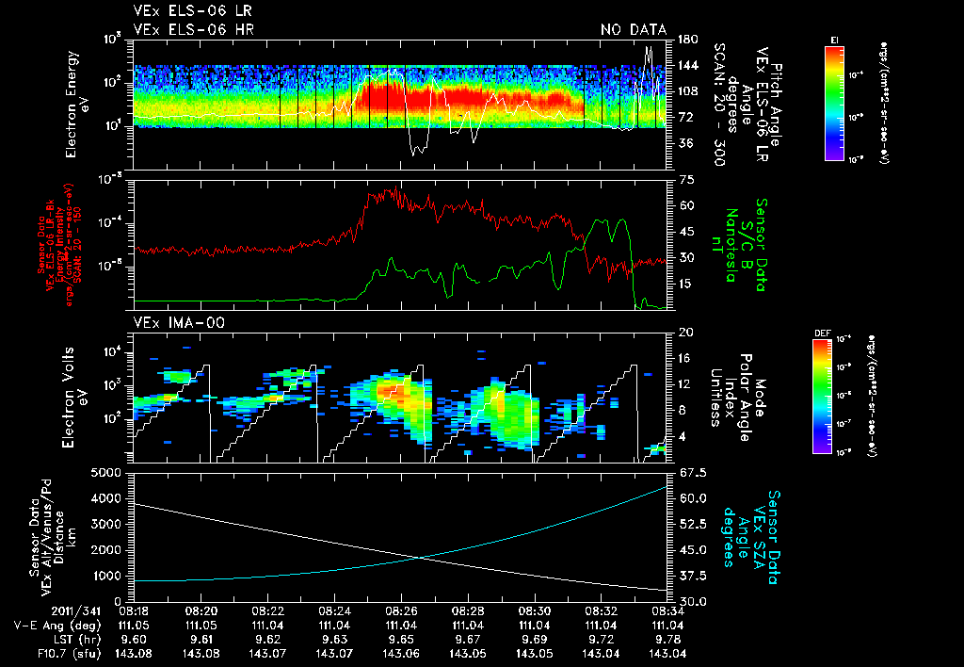Click the 08:18 time tick label
The height and width of the screenshot is (667, 964).
pyautogui.click(x=134, y=612)
